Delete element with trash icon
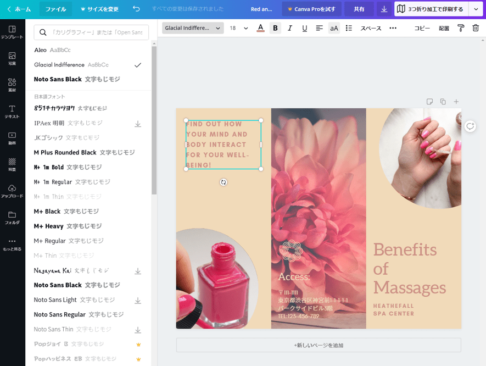The width and height of the screenshot is (486, 366). [476, 28]
